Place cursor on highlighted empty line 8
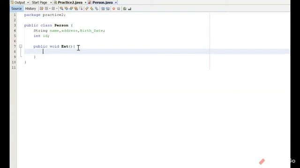The image size is (300, 168). (x=157, y=51)
